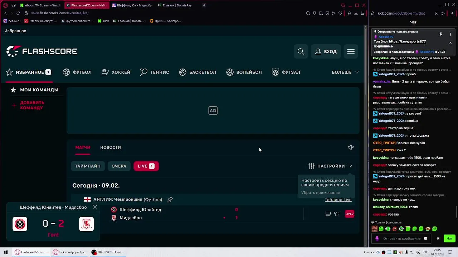
Task: Expand the НАСТРОЙКИ settings dropdown
Action: [x=330, y=166]
